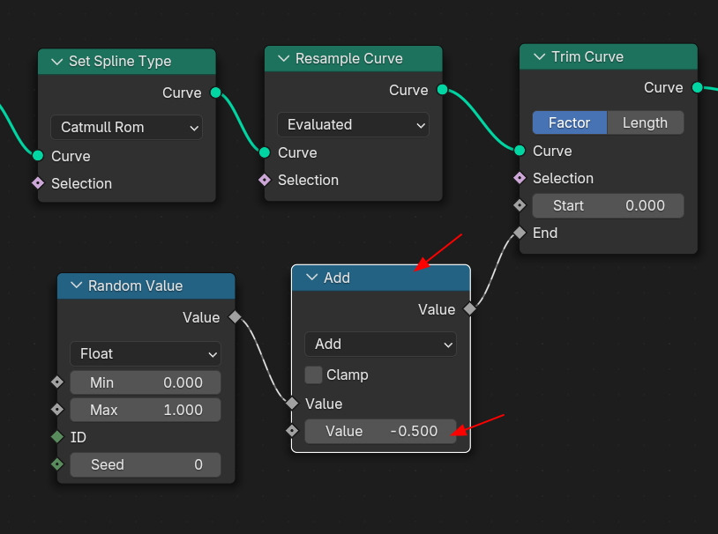This screenshot has width=718, height=534.
Task: Click the Seed field in Random Value
Action: pos(146,464)
